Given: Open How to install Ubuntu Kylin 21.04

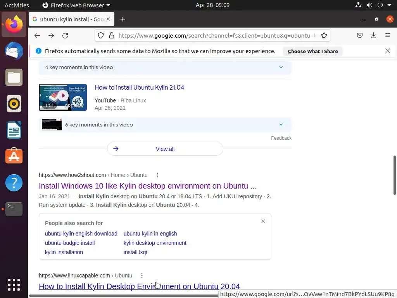Looking at the screenshot, I should [139, 87].
